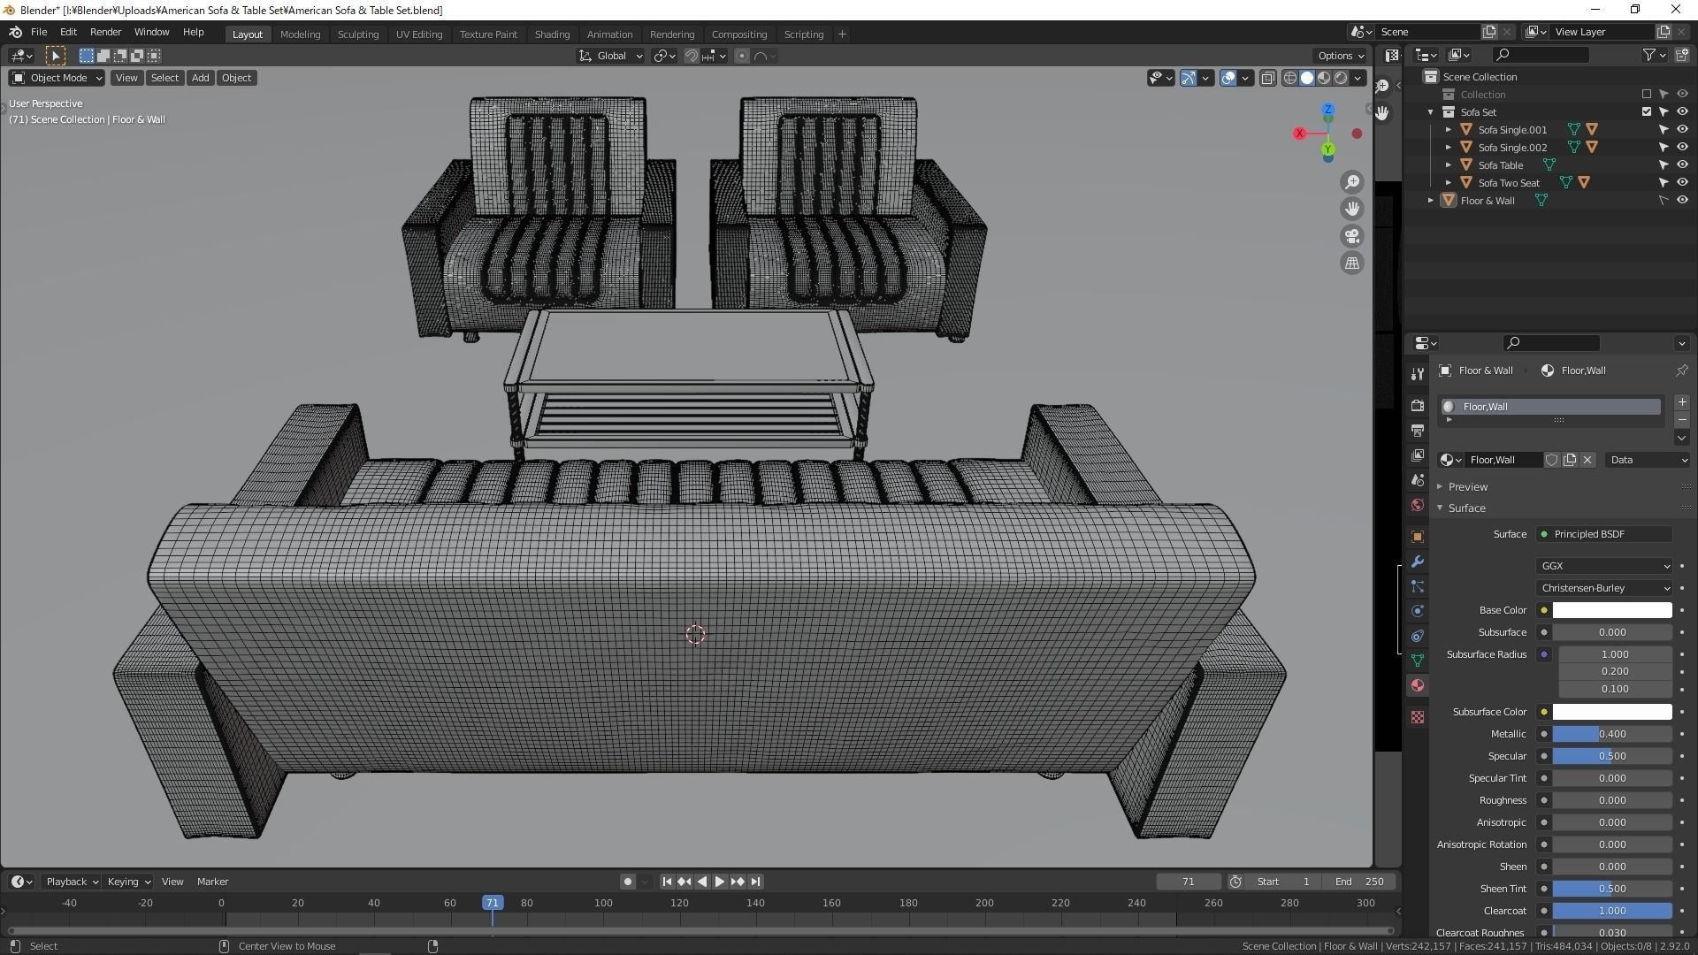Open the Tool properties tab

coord(1418,374)
